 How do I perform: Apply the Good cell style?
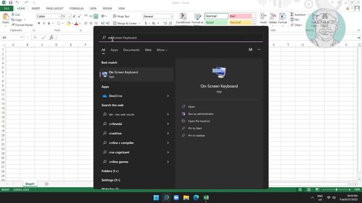click(x=216, y=23)
